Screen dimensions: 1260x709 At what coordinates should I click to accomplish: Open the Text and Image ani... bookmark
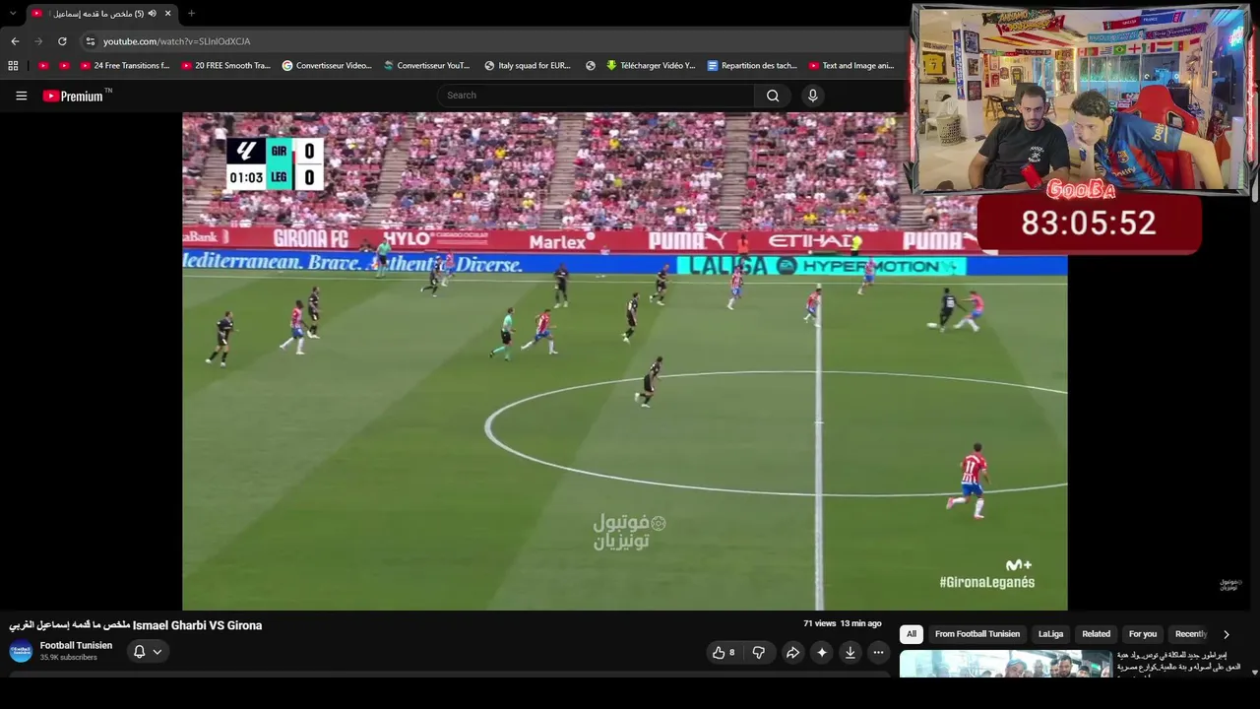point(851,66)
